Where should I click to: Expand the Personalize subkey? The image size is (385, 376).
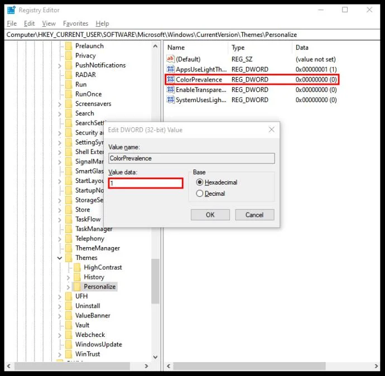click(x=68, y=287)
